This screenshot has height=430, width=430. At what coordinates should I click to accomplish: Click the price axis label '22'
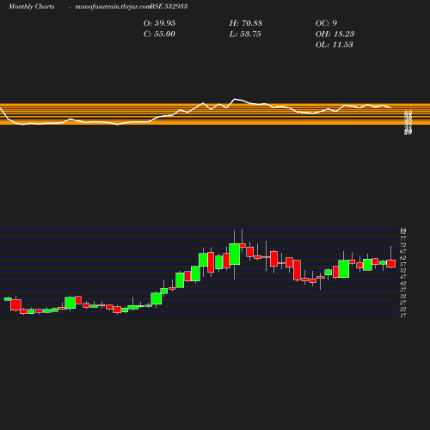[403, 309]
